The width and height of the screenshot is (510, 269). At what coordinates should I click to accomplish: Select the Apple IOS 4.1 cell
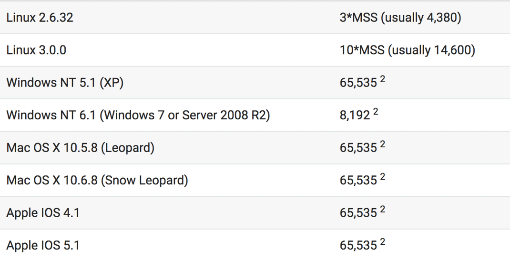tap(43, 213)
